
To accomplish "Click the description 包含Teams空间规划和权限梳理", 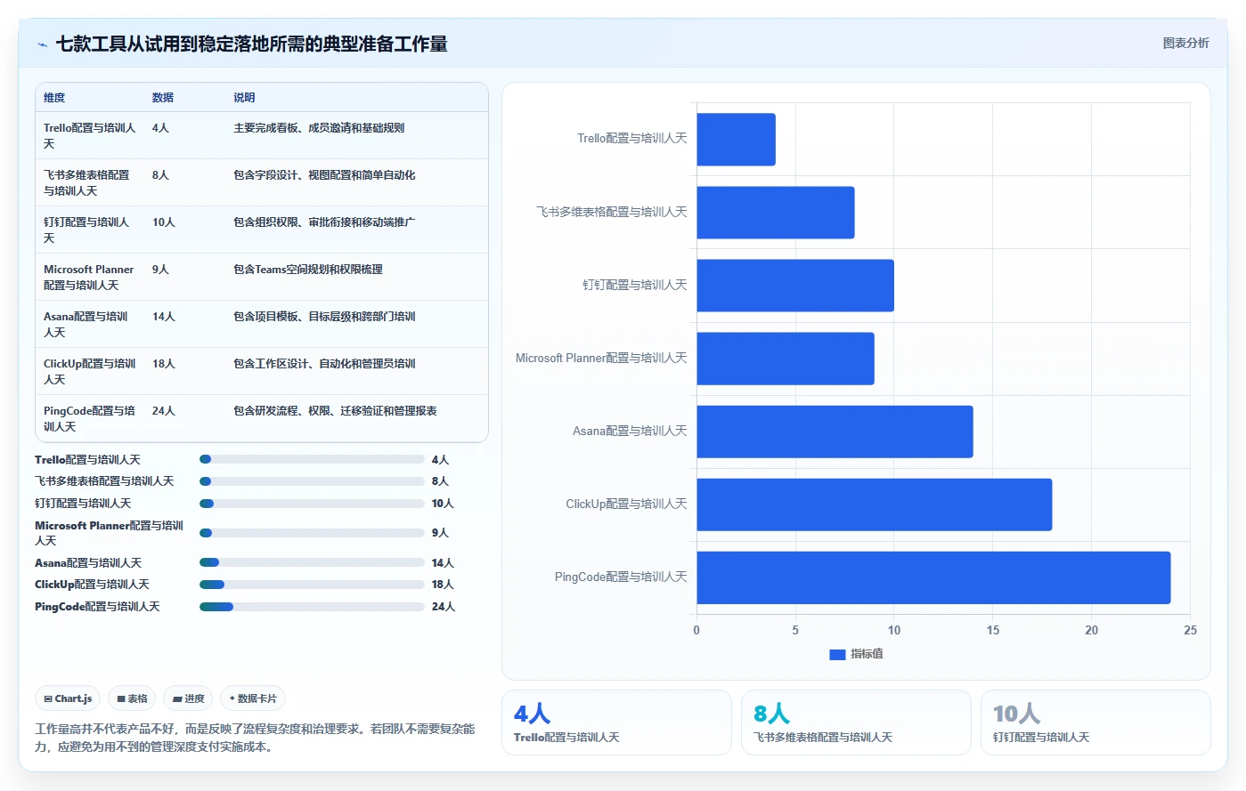I will 308,270.
